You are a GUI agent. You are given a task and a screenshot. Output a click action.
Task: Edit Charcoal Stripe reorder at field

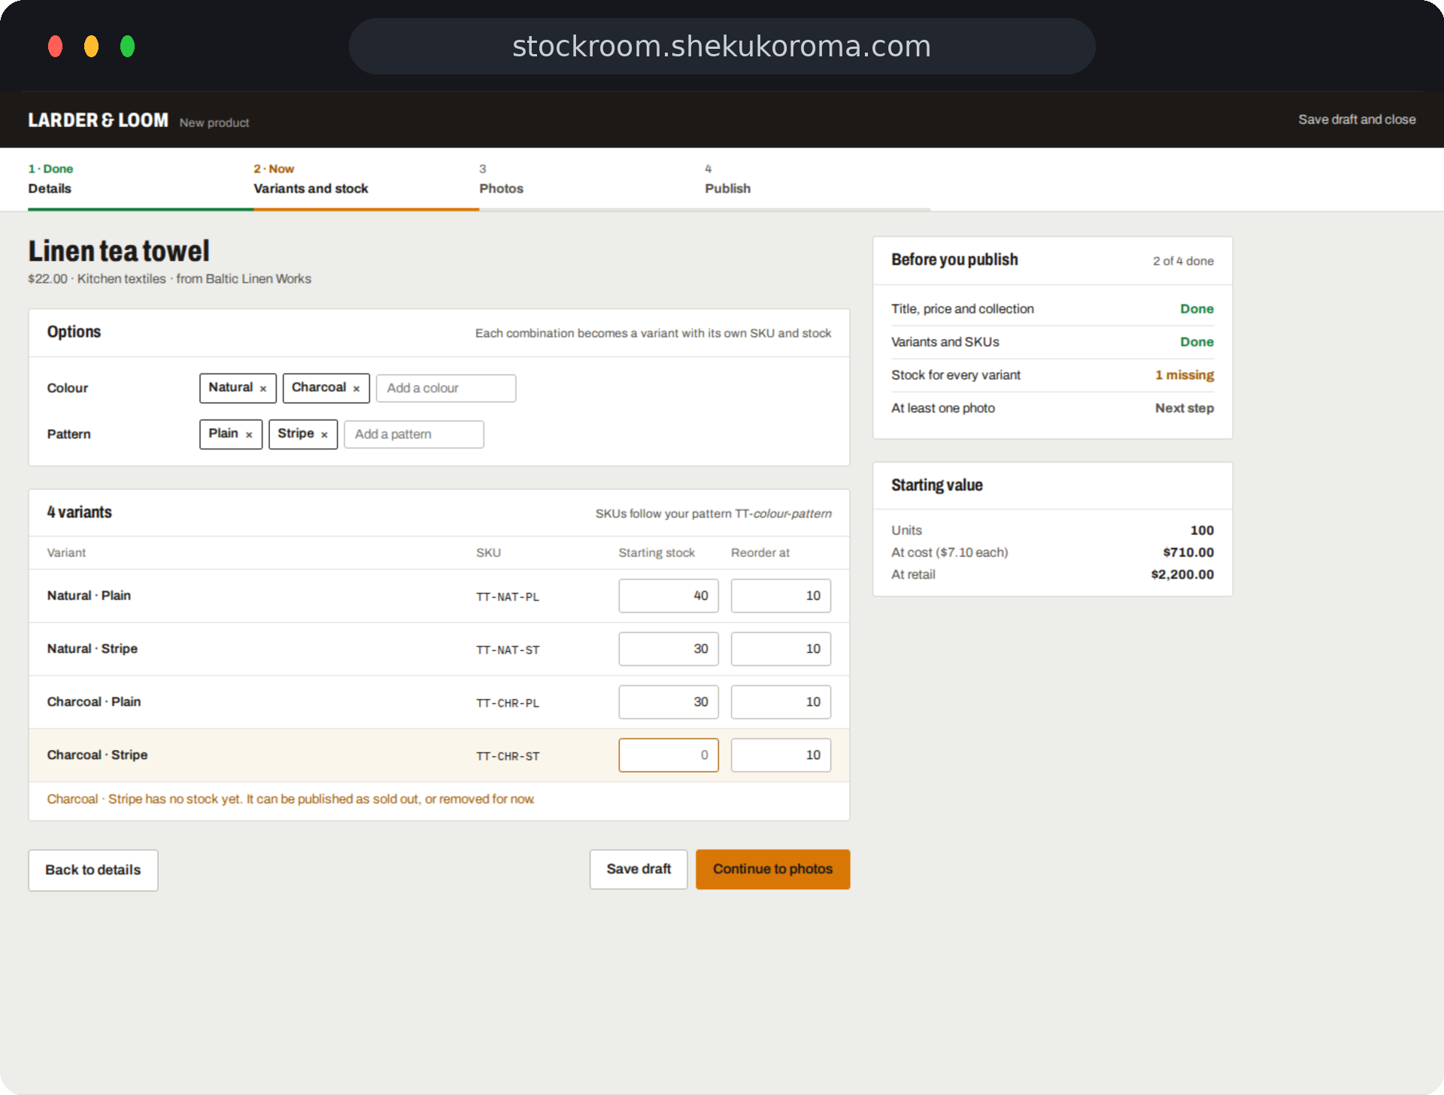[781, 755]
